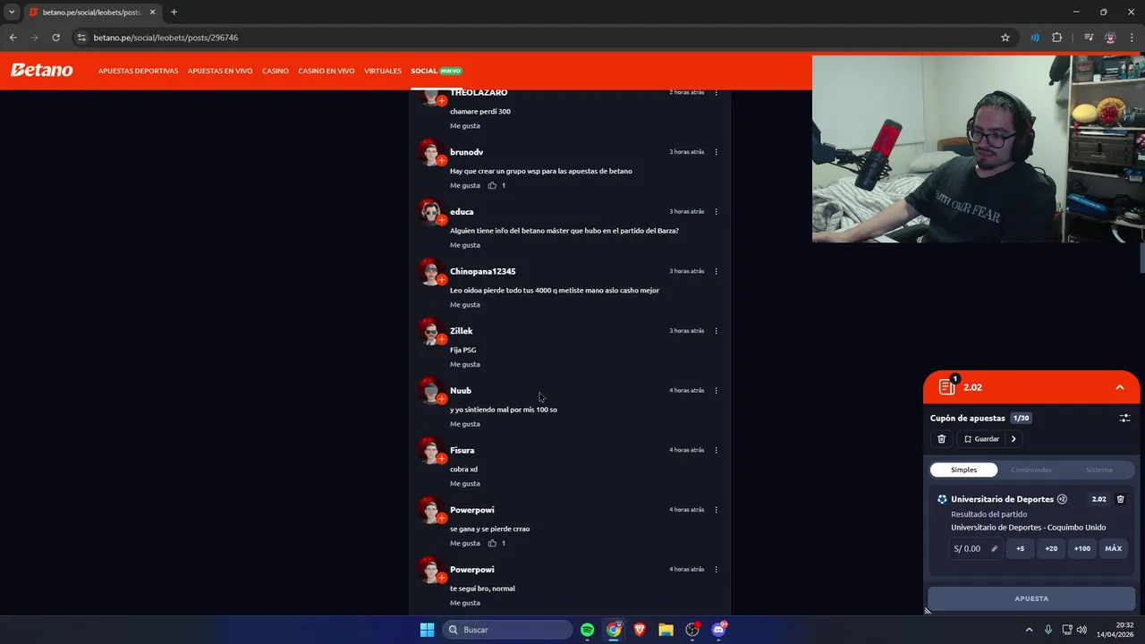Screen dimensions: 1145x644
Task: Add 20 to the stake with +20
Action: coord(1051,549)
